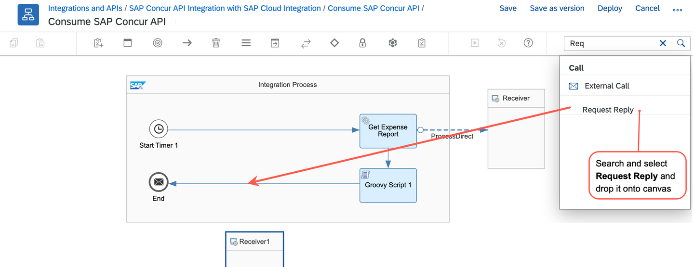Click the Cancel button
This screenshot has height=267, width=694.
(647, 8)
